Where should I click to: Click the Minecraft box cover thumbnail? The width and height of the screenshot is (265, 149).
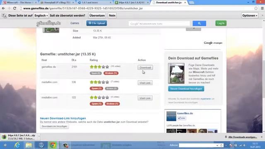click(x=176, y=73)
